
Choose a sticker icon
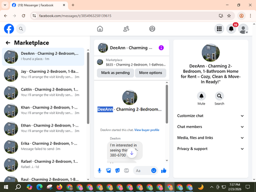(x=118, y=170)
